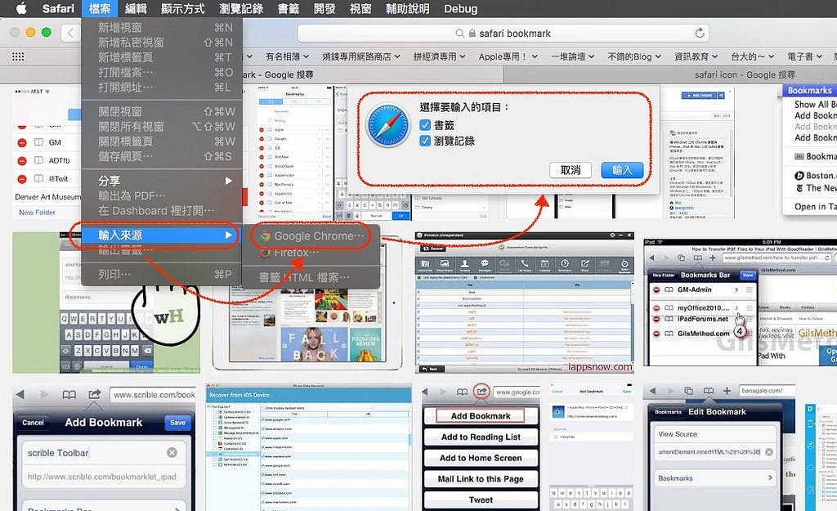Click the Safari app menu
Image resolution: width=837 pixels, height=511 pixels.
tap(58, 8)
